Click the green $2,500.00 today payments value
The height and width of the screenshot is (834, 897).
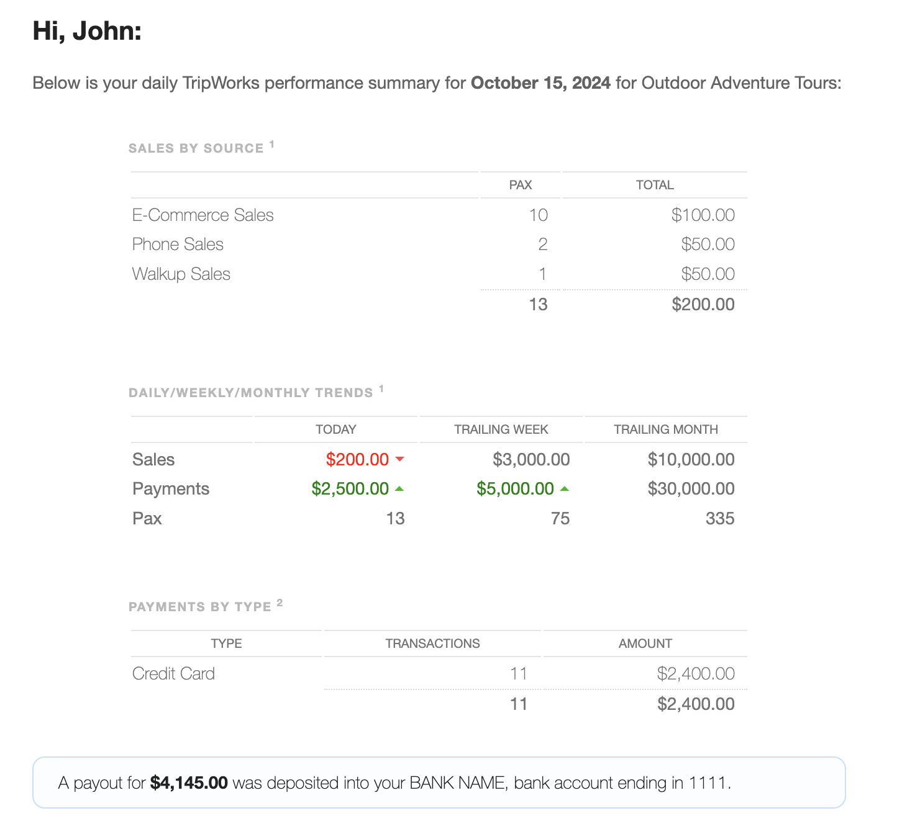point(350,489)
